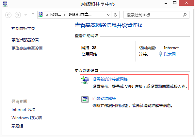Refresh the address bar location
Screen dimensions: 195x137
(115, 15)
